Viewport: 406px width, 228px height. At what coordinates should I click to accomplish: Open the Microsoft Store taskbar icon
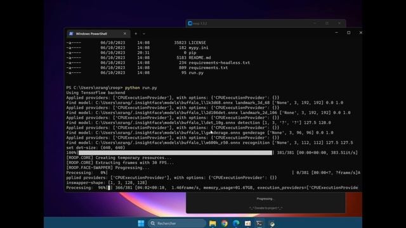point(248,224)
